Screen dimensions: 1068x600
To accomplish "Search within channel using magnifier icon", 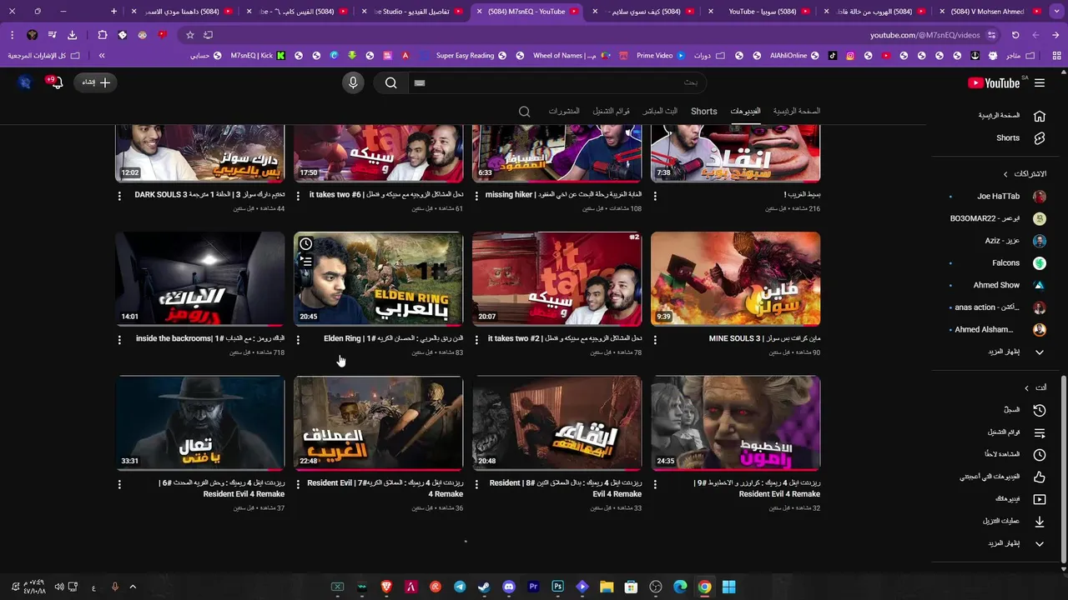I will [x=524, y=111].
